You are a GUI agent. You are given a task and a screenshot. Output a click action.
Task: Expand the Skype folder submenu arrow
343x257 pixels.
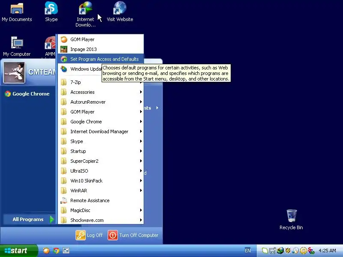tap(141, 141)
